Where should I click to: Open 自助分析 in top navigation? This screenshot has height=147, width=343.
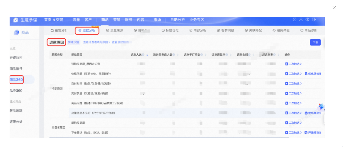pos(177,20)
